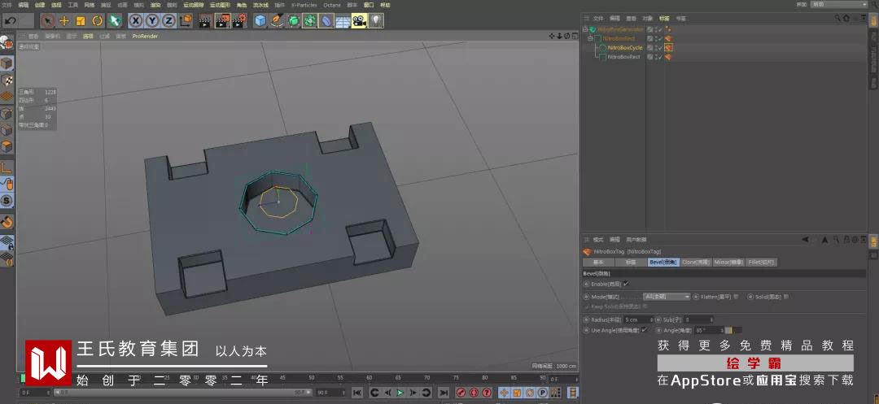Click the red record keyframe button
The height and width of the screenshot is (404, 879).
pyautogui.click(x=461, y=393)
